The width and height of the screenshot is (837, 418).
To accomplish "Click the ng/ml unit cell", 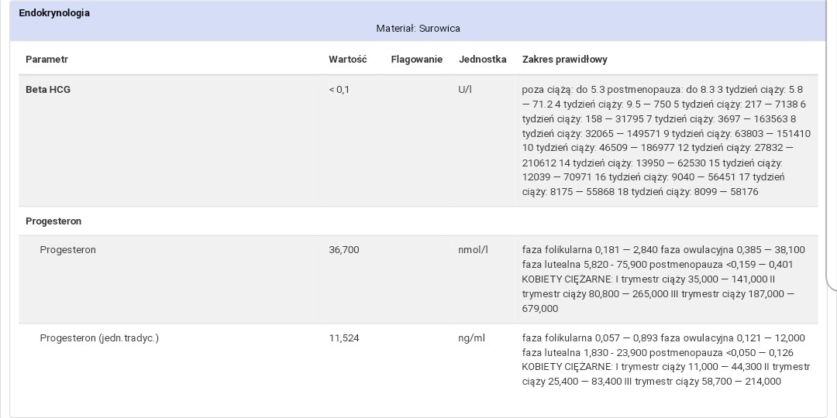I will pyautogui.click(x=471, y=338).
